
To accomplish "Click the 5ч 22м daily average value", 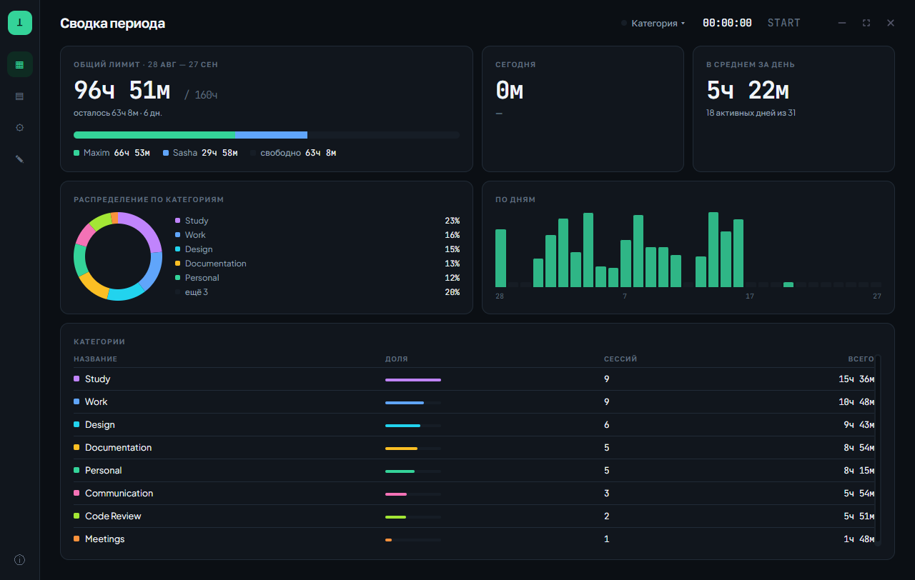I will pyautogui.click(x=748, y=91).
